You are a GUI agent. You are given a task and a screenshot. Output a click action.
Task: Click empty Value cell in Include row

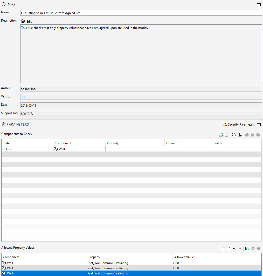pos(237,149)
